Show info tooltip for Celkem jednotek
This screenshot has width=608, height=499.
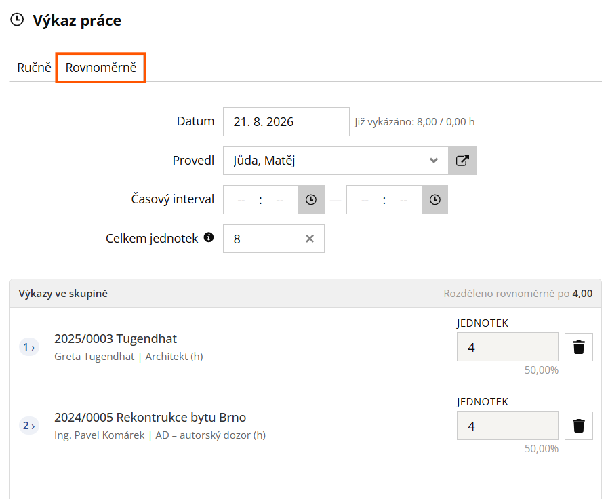click(x=209, y=237)
